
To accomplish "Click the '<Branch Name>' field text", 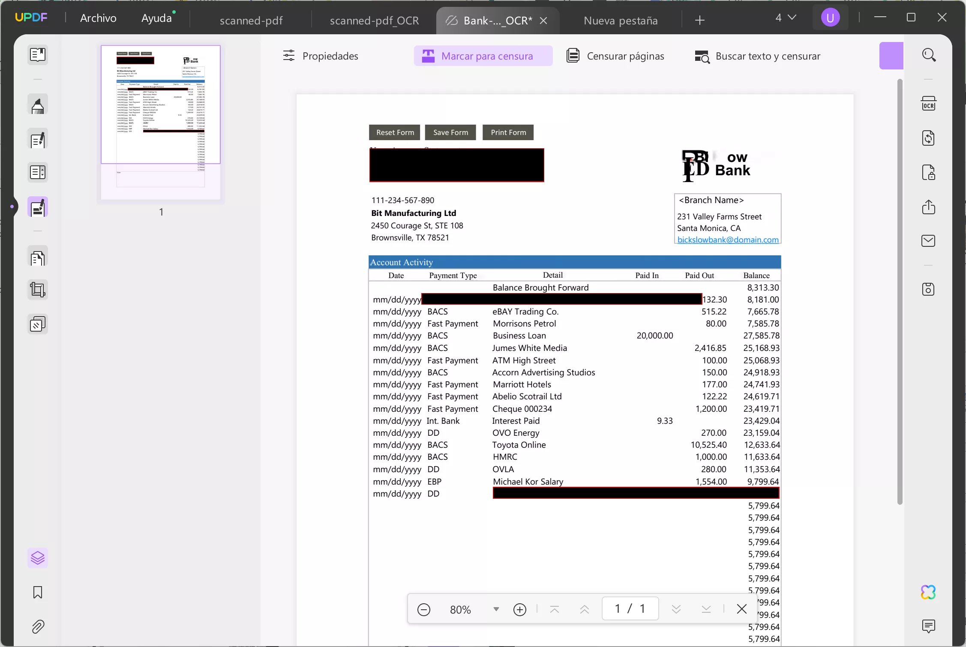I will coord(711,200).
